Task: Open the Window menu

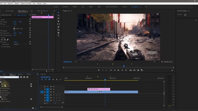Action: 39,3
